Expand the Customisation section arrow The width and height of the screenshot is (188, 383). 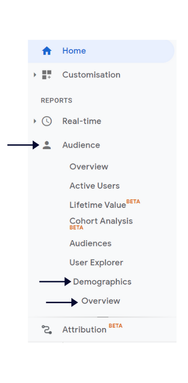[35, 75]
